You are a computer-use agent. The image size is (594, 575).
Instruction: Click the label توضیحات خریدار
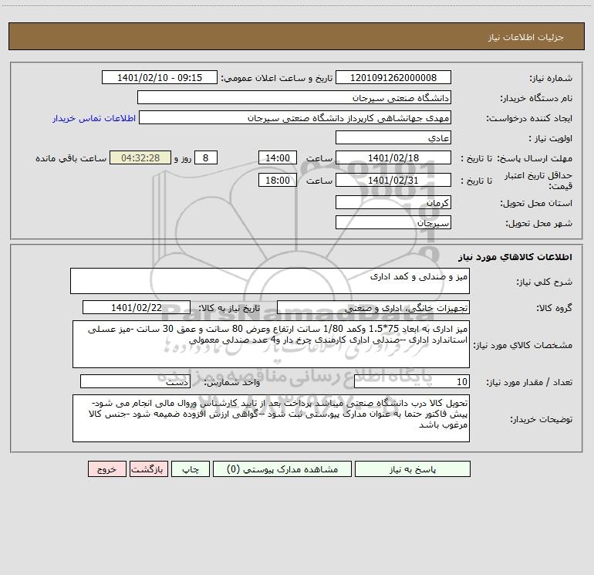tap(541, 419)
